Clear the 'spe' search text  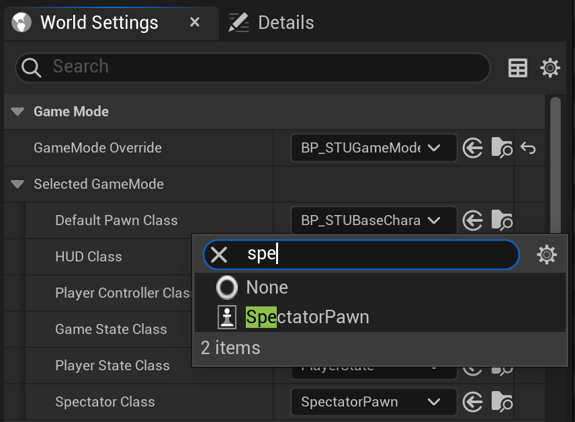[219, 255]
